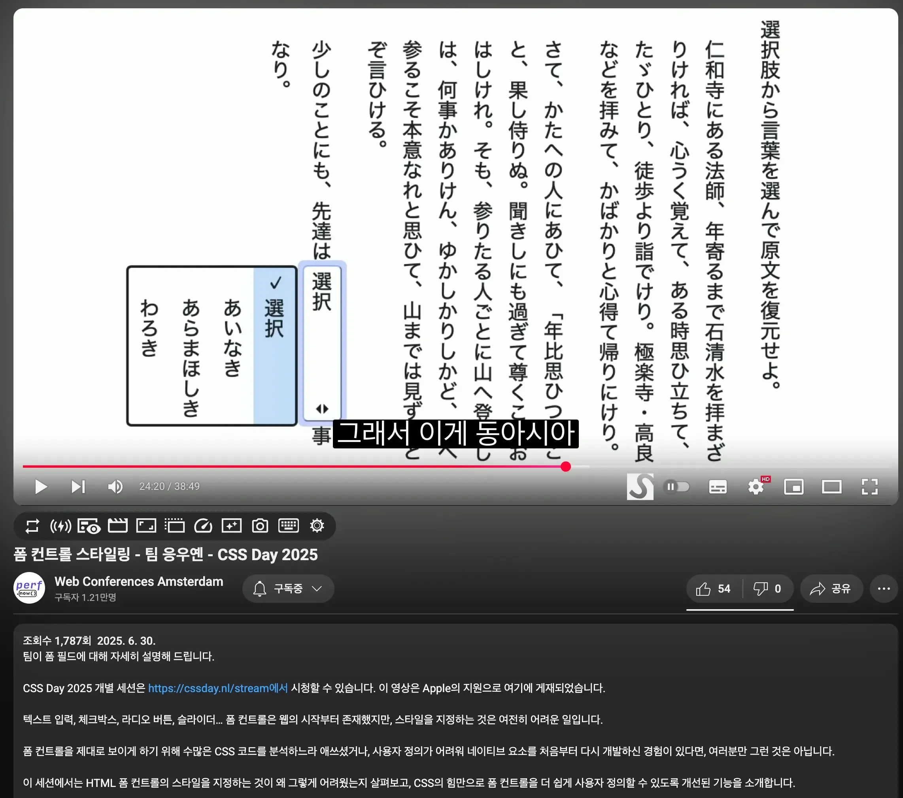Image resolution: width=903 pixels, height=798 pixels.
Task: Switch to miniplayer mode
Action: [x=793, y=487]
